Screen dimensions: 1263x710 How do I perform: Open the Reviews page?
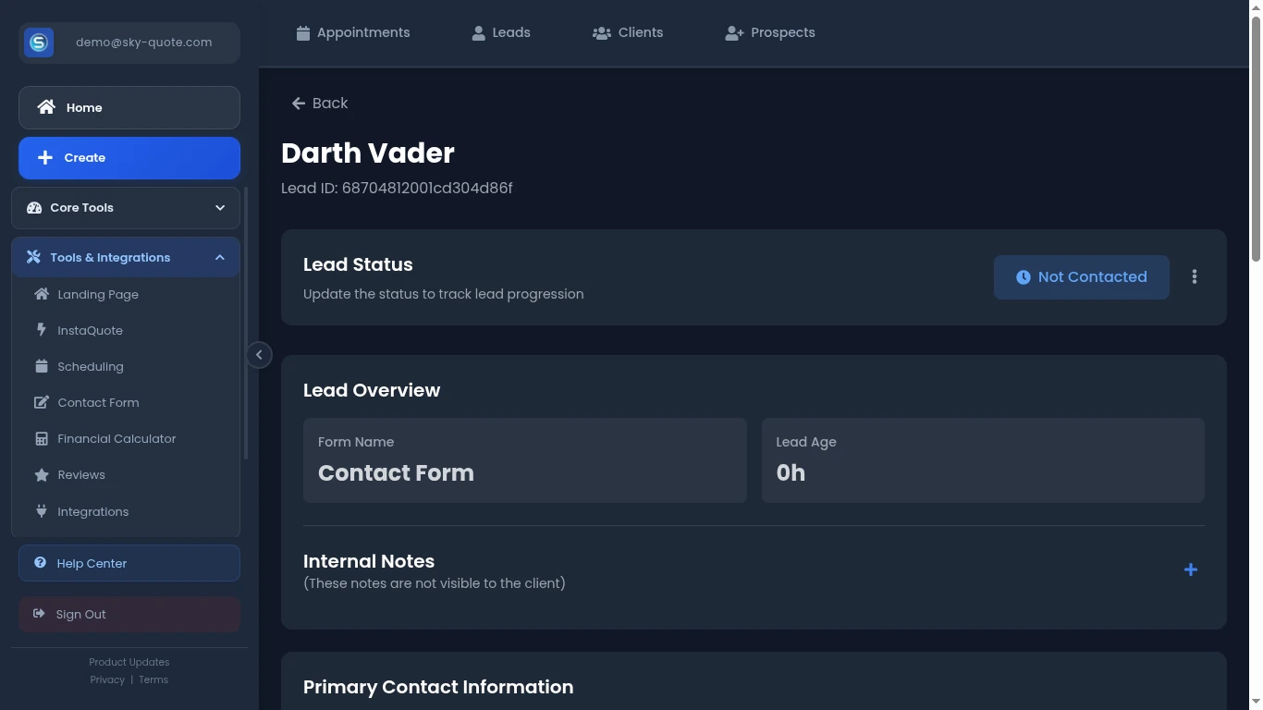tap(80, 475)
